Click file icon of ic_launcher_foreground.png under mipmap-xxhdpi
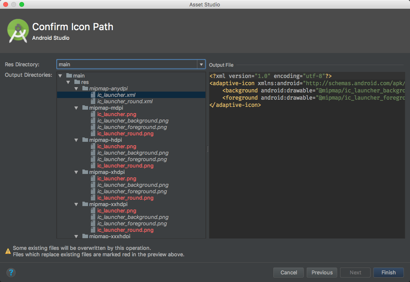Viewport: 410px width, 282px height. 93,223
